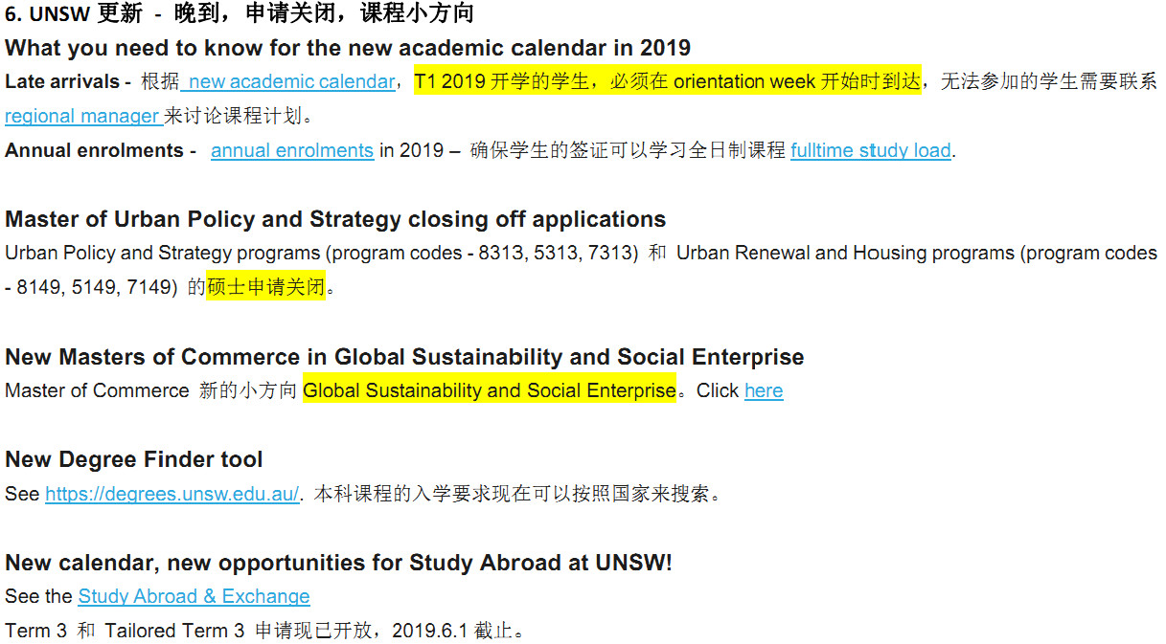Click the highlighted T1 2019 orientation text

[x=667, y=82]
